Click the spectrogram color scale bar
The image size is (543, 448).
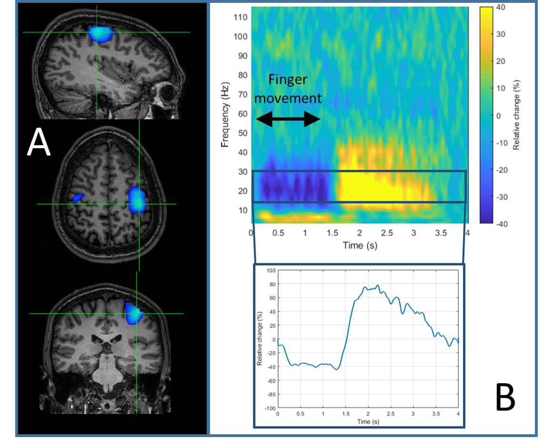[486, 115]
